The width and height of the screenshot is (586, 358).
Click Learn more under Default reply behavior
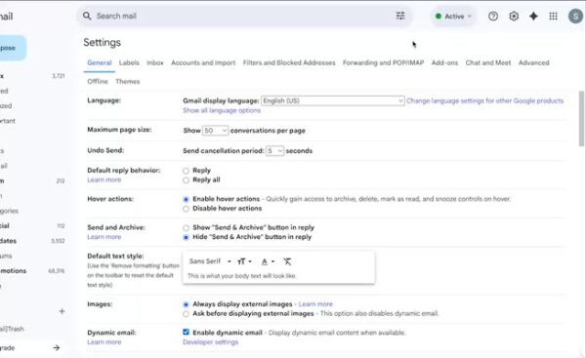(105, 179)
